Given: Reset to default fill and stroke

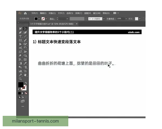Looking at the screenshot, I should point(19,89).
